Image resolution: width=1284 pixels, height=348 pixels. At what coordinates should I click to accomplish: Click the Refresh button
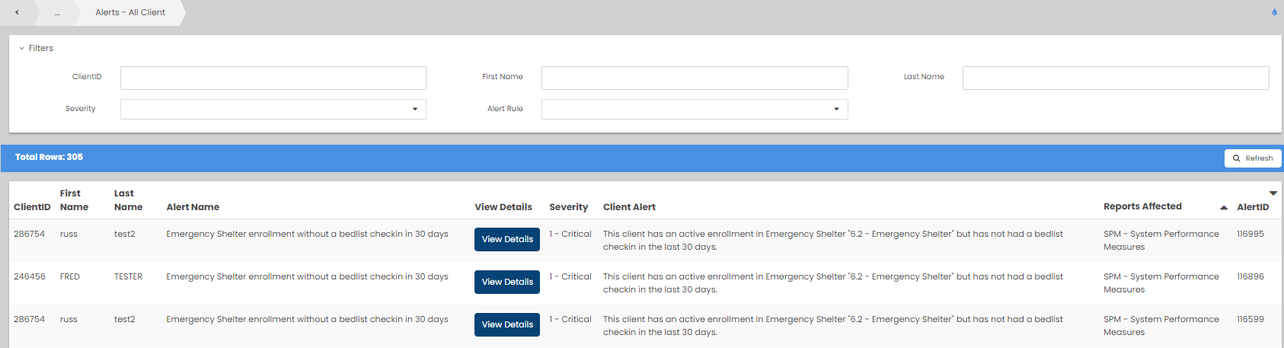click(1253, 158)
